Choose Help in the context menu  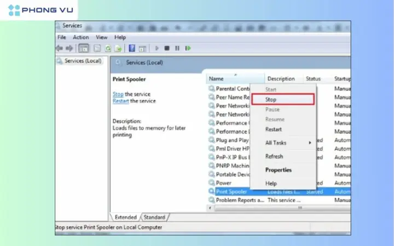click(283, 184)
